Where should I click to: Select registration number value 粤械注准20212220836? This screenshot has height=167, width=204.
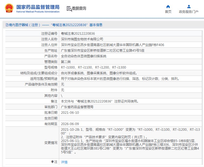coord(78,34)
